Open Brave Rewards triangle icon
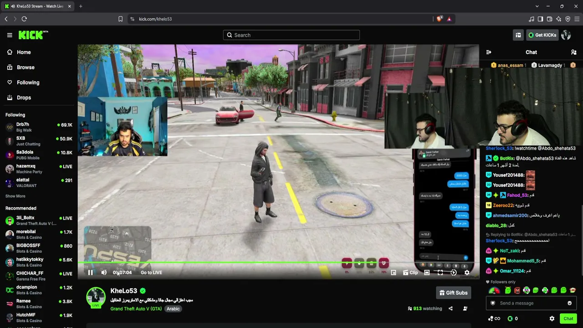This screenshot has height=328, width=583. click(x=449, y=19)
